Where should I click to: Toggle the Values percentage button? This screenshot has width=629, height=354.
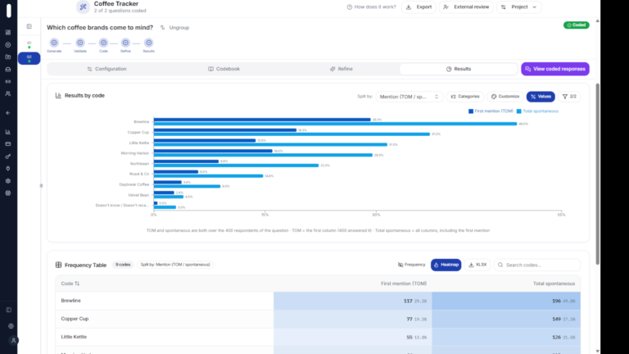pyautogui.click(x=541, y=97)
